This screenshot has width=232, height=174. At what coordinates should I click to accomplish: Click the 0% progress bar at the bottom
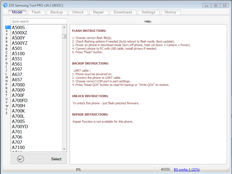(78, 169)
